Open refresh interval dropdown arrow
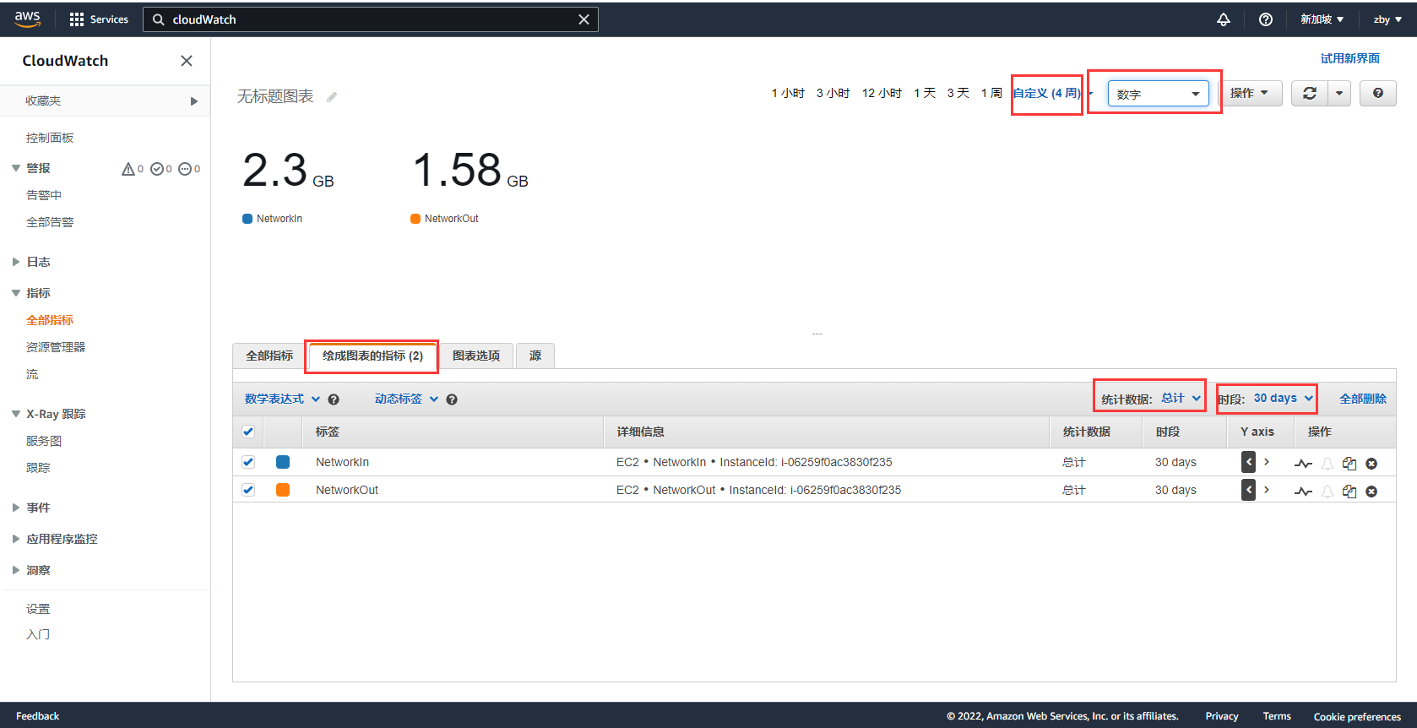The width and height of the screenshot is (1417, 728). (x=1340, y=93)
